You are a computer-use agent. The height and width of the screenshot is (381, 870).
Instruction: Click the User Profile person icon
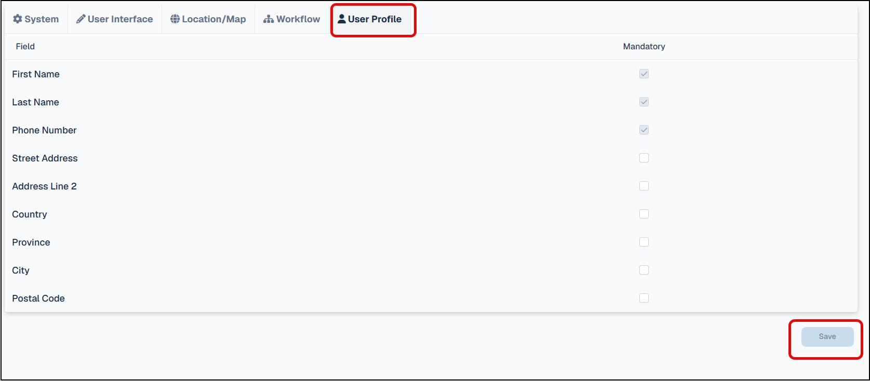click(x=342, y=19)
